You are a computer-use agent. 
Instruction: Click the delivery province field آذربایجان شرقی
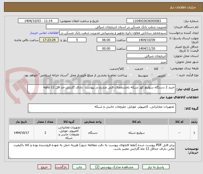pos(147,56)
